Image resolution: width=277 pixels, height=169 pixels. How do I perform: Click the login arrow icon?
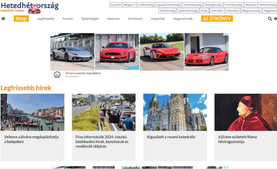coord(275,19)
